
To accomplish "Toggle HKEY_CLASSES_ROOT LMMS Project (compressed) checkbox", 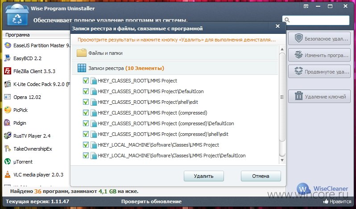I will point(86,112).
